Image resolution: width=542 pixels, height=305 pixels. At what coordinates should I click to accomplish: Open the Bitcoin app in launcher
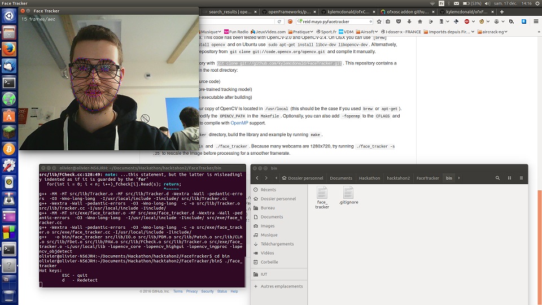click(x=9, y=149)
